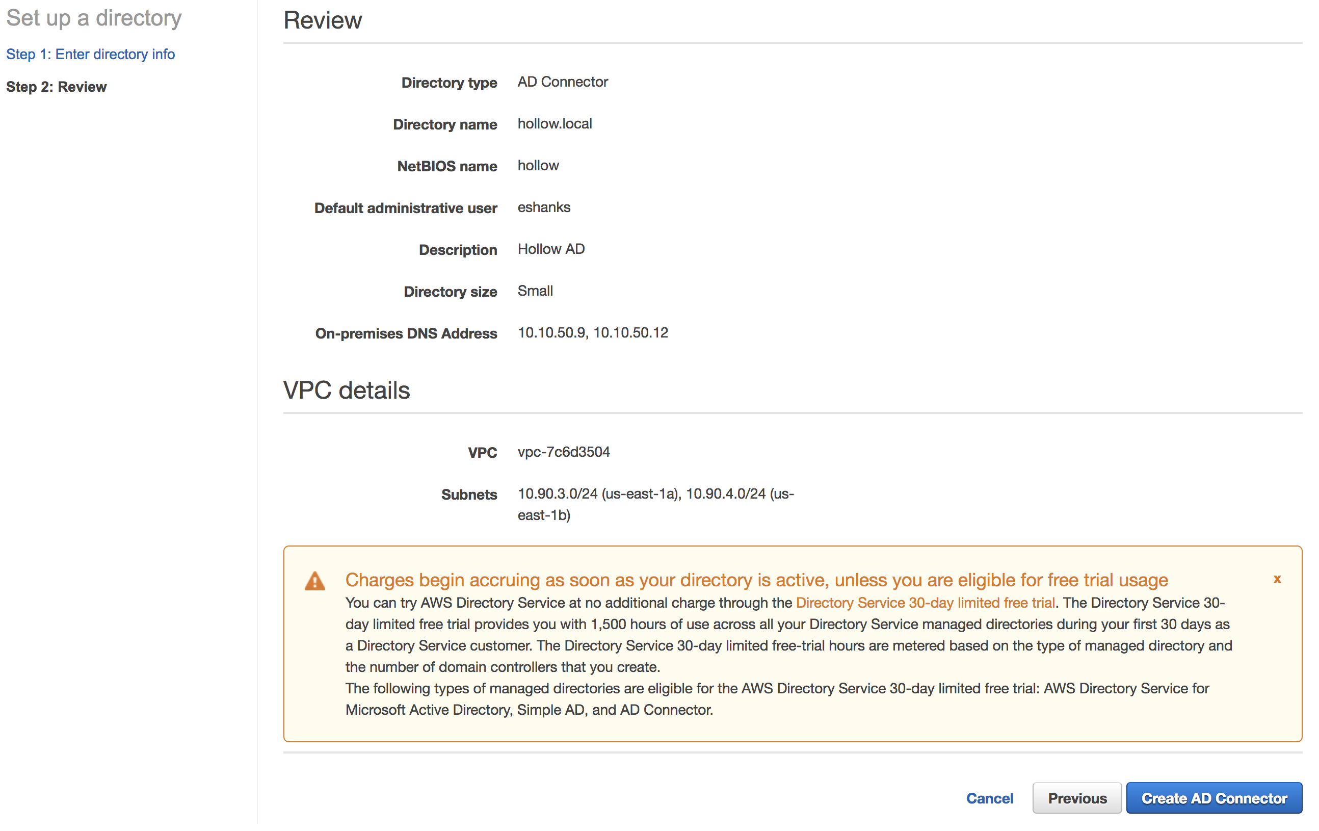Click the Small directory size value

[x=535, y=291]
